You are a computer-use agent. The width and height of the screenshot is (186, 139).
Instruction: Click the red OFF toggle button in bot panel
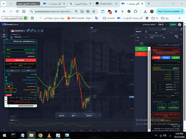coord(21,60)
